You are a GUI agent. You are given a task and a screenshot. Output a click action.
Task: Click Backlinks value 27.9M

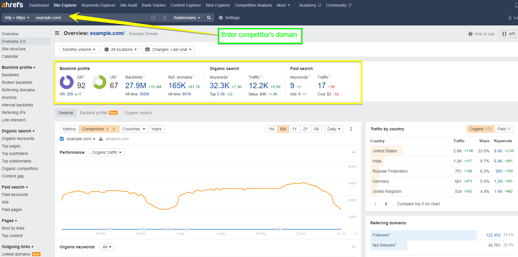(x=136, y=86)
